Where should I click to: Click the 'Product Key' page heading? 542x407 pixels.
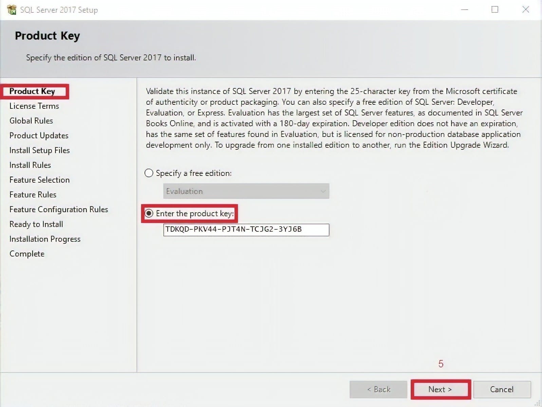(x=48, y=36)
